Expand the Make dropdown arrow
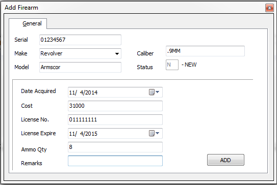 pyautogui.click(x=117, y=54)
